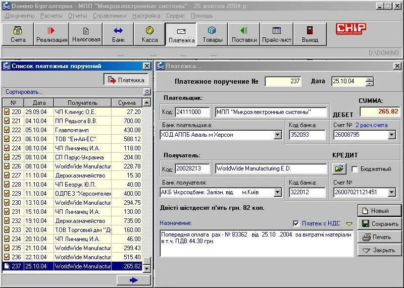Toggle the checkbox of row 232

pyautogui.click(x=7, y=220)
